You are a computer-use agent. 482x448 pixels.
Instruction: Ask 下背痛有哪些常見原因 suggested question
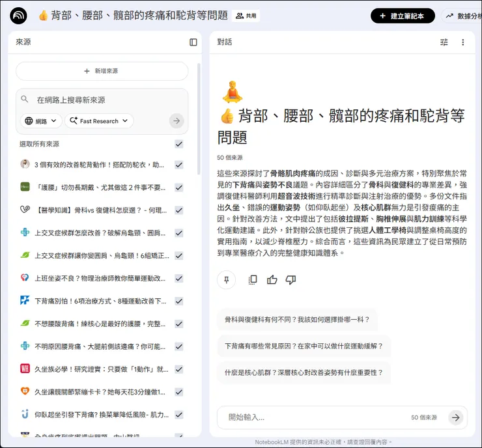click(x=304, y=346)
